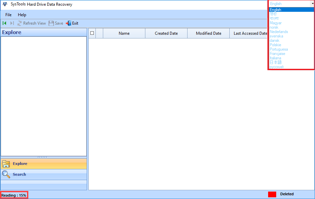Sort by Modified Date column header
Image resolution: width=315 pixels, height=199 pixels.
click(208, 33)
